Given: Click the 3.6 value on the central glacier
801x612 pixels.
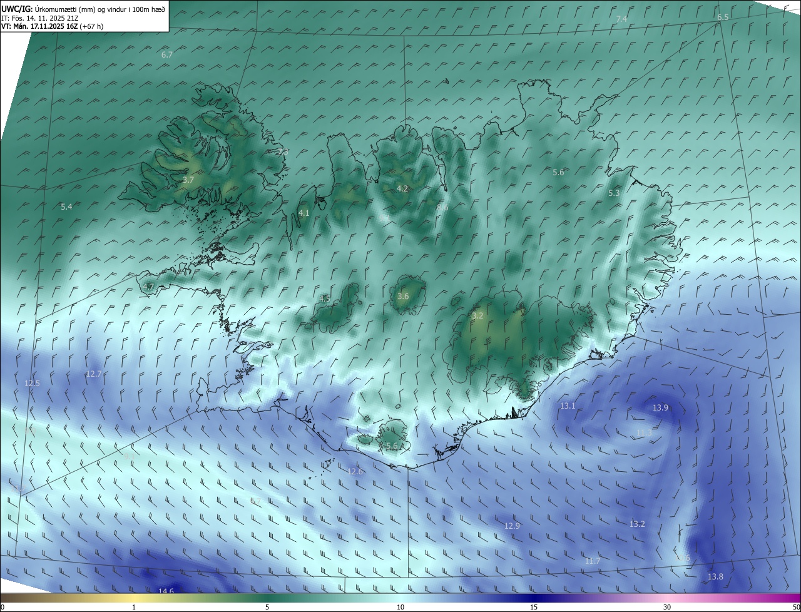Looking at the screenshot, I should [x=403, y=296].
